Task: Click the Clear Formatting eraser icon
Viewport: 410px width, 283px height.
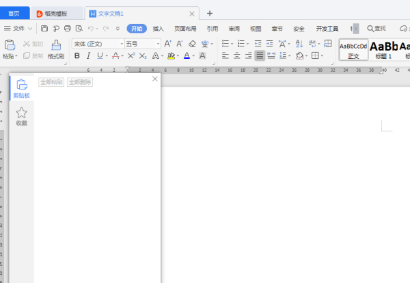Action: (x=192, y=44)
